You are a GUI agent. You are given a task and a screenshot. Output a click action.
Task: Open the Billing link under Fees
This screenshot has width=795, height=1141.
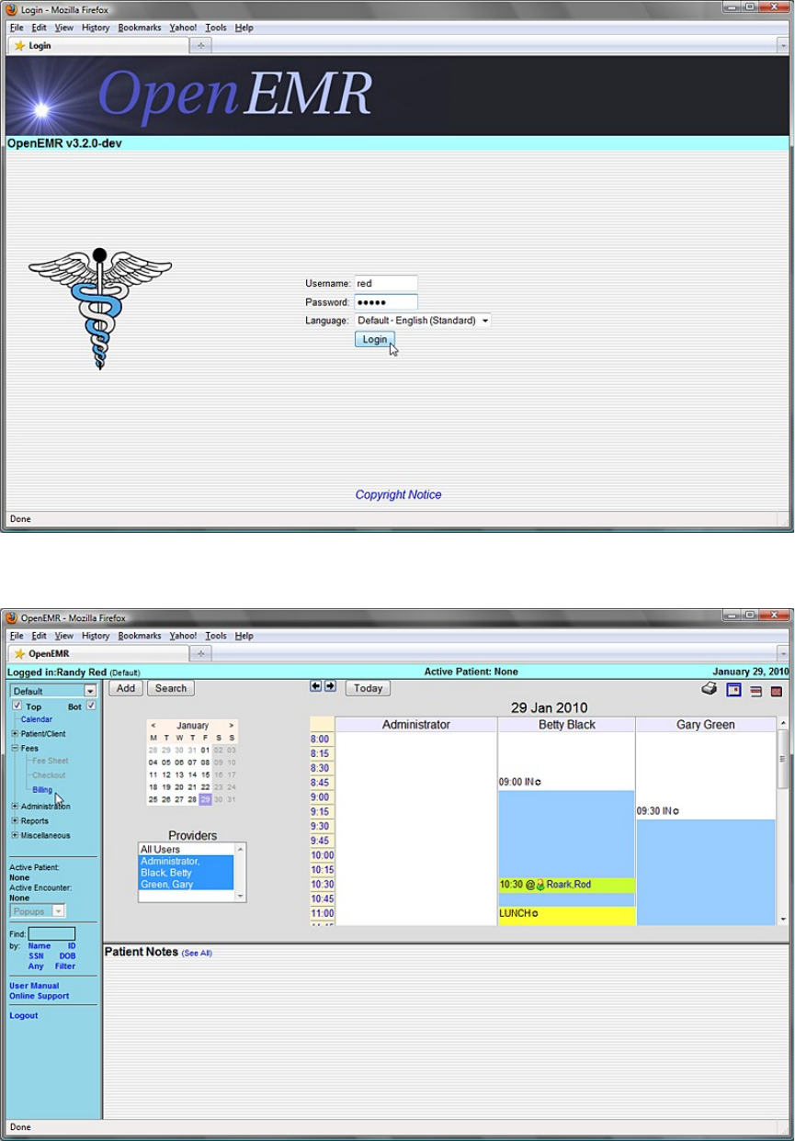(x=42, y=790)
